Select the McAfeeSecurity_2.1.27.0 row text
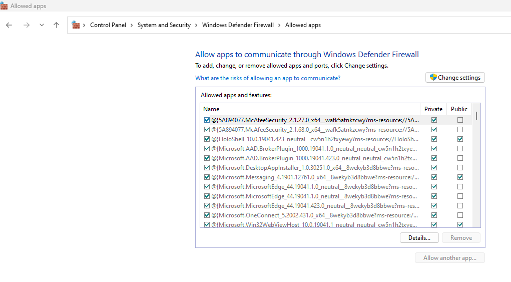This screenshot has height=282, width=511. [315, 120]
